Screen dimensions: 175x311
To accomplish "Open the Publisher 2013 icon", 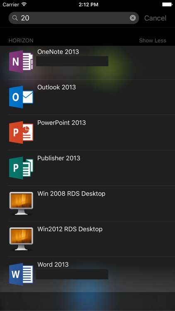I will [x=21, y=168].
